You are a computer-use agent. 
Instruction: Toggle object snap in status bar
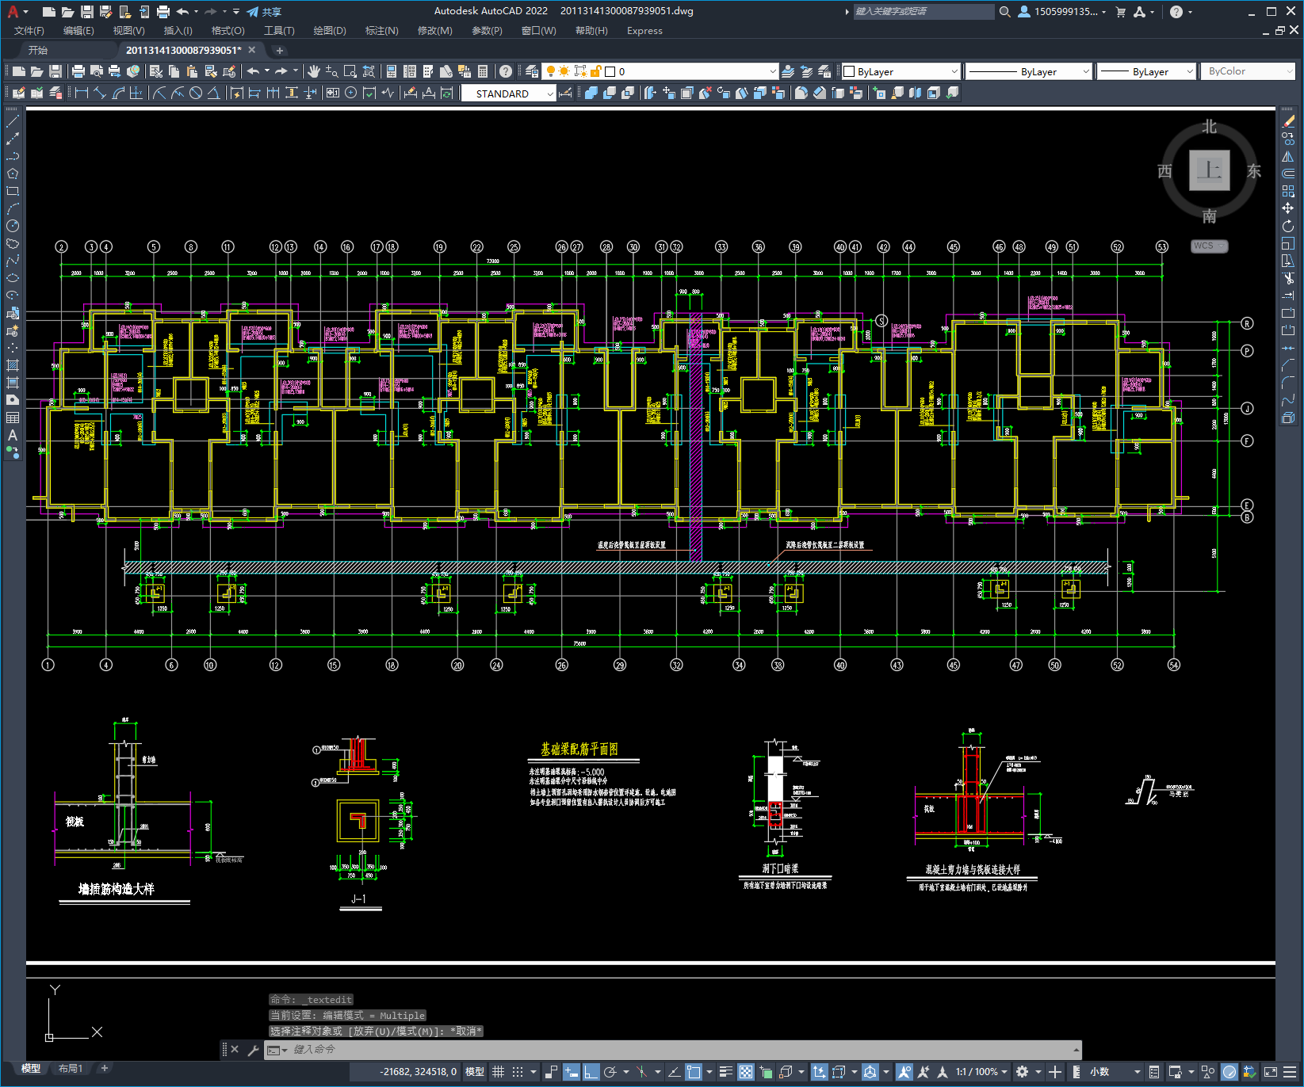point(694,1072)
